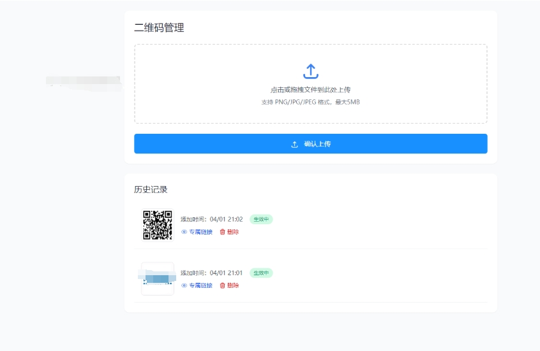Click the 确认上传 blue button
Image resolution: width=540 pixels, height=351 pixels.
[x=311, y=144]
